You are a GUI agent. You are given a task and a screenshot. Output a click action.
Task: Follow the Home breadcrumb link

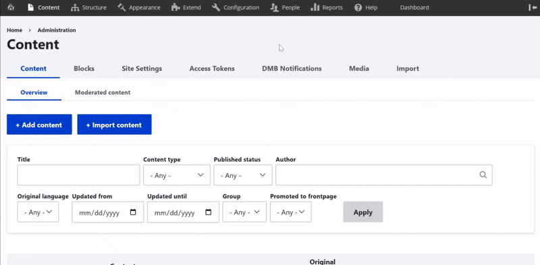[14, 30]
